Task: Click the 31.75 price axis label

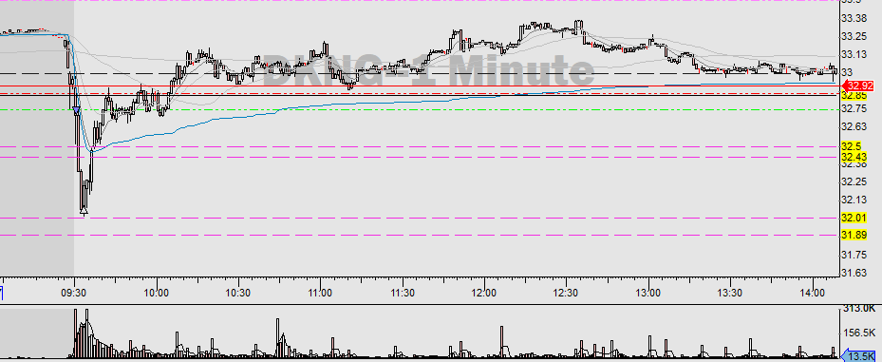Action: [853, 255]
